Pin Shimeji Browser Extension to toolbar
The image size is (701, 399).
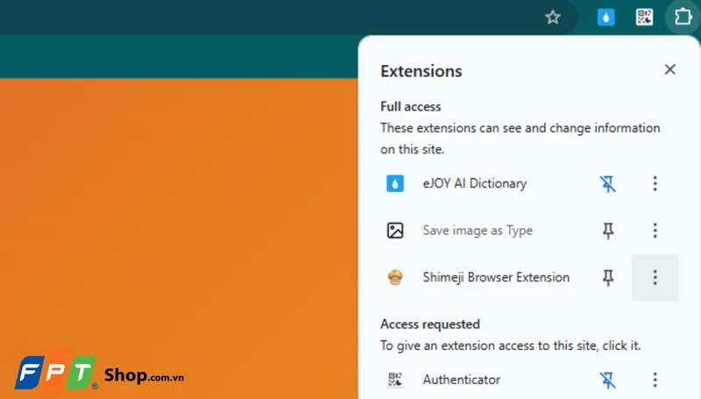coord(608,277)
